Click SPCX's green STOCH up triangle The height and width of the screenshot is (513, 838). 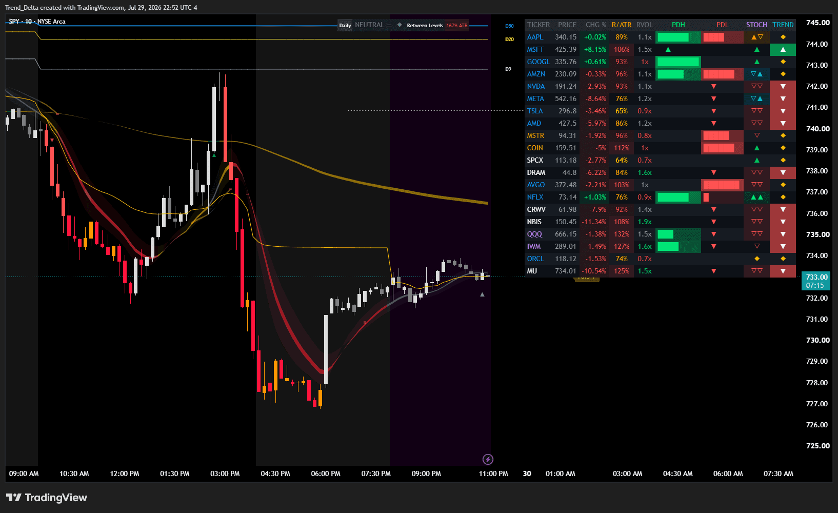click(x=756, y=161)
